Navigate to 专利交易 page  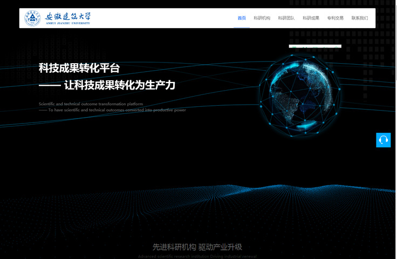[335, 18]
